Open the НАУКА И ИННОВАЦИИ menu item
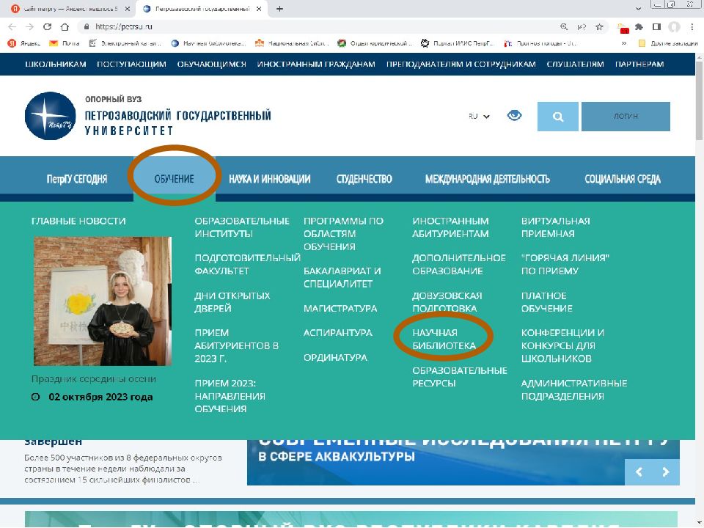Image resolution: width=704 pixels, height=528 pixels. point(269,179)
